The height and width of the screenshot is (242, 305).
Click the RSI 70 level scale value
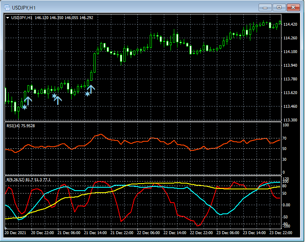285,138
